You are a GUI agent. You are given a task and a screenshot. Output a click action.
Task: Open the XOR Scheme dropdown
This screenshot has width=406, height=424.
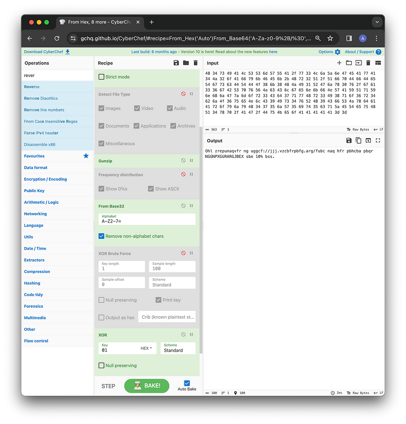tap(178, 348)
